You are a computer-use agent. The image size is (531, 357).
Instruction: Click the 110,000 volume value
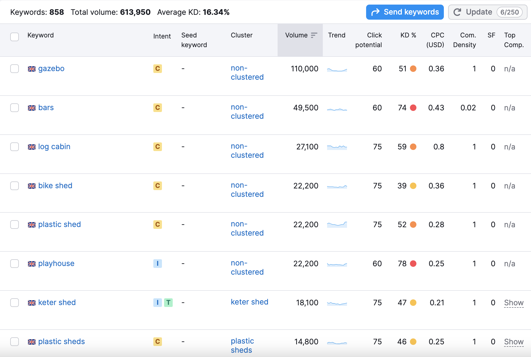[x=305, y=69]
